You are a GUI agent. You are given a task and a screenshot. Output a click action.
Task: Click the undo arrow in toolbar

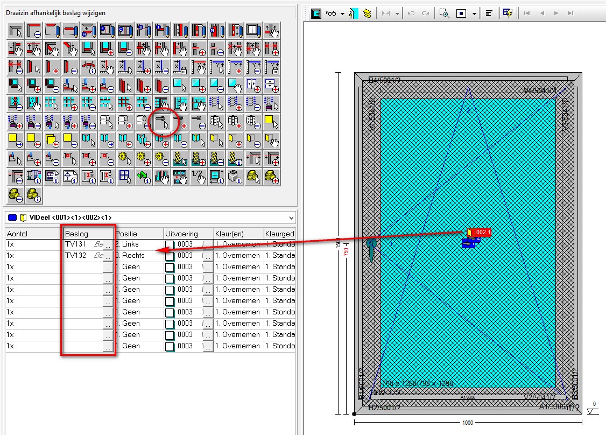411,13
